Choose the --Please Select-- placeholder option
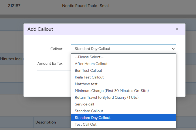196x130 pixels. [x=89, y=57]
